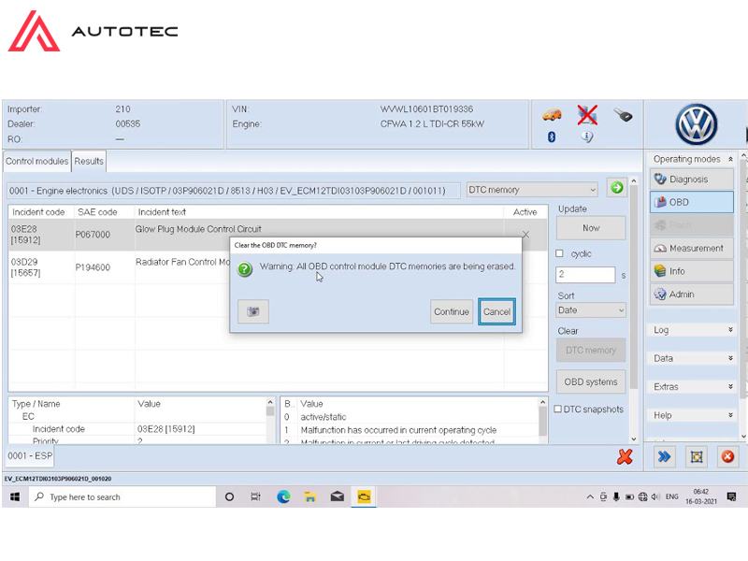The image size is (748, 561).
Task: Open Task View in taskbar
Action: pyautogui.click(x=255, y=497)
